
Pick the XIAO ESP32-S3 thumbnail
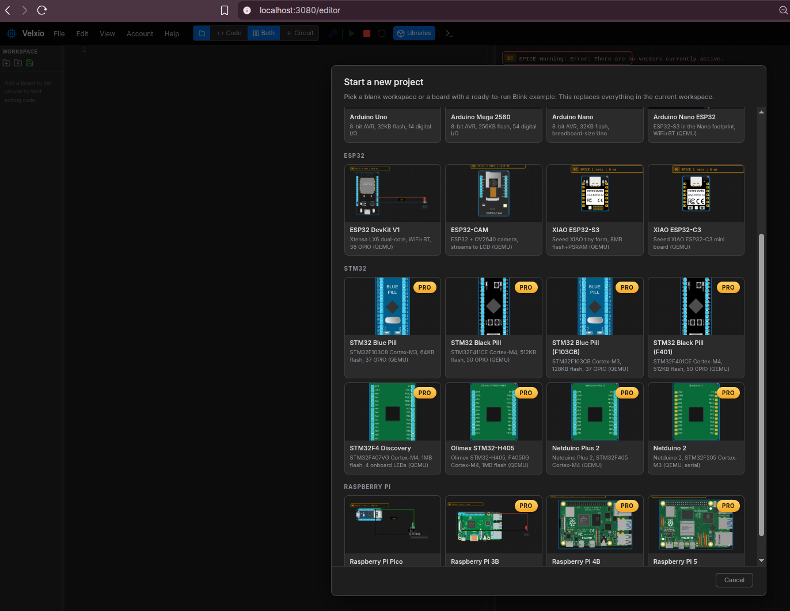(595, 193)
